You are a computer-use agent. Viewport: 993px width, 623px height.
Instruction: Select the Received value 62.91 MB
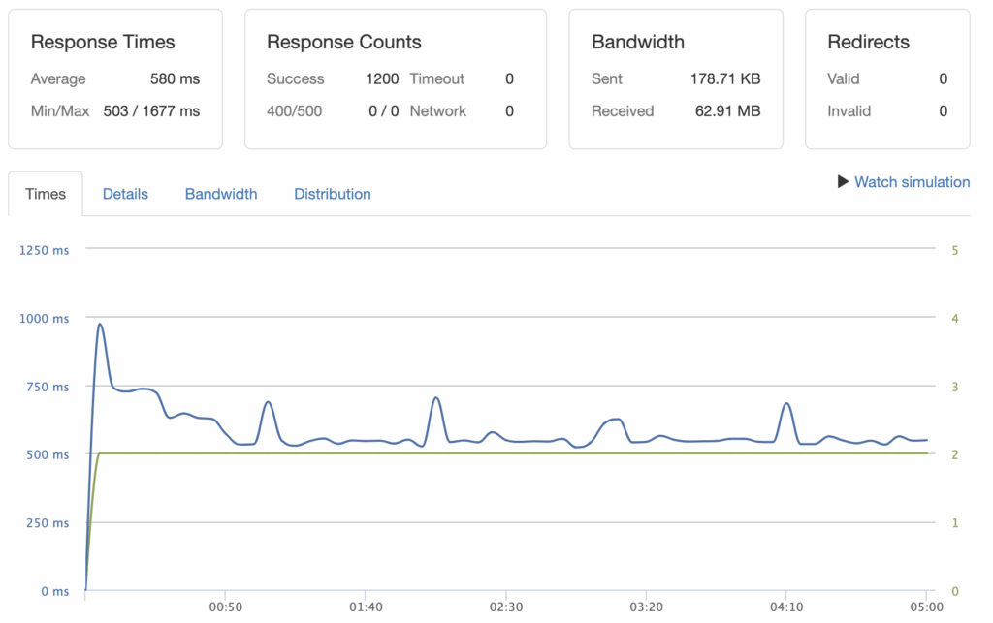[x=727, y=111]
